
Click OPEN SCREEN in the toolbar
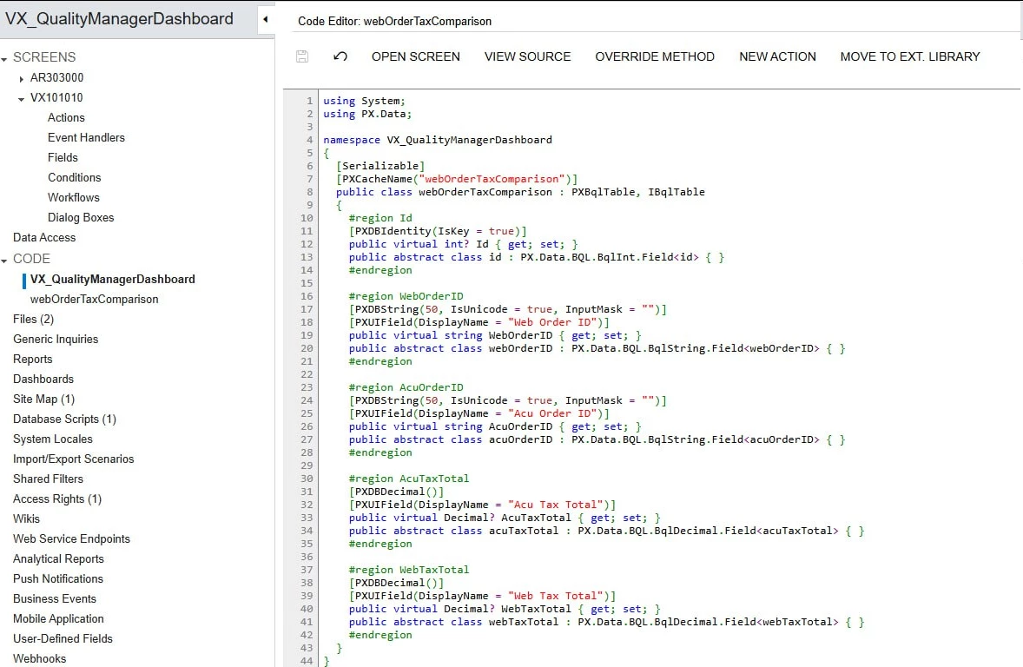tap(415, 56)
